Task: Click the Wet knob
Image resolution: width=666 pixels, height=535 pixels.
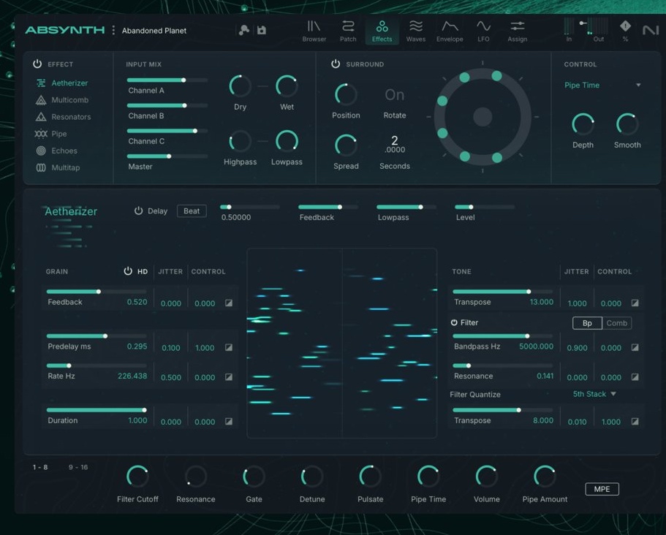Action: [287, 86]
